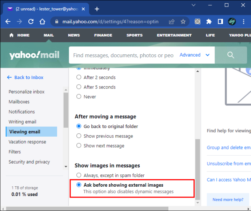Close the Yahoo Mail tab
The height and width of the screenshot is (211, 251).
pos(83,9)
